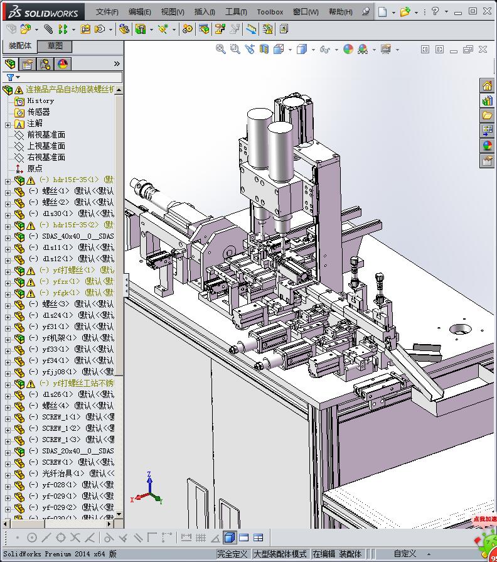The width and height of the screenshot is (497, 562).
Task: Open the 文件(F) menu
Action: point(107,12)
